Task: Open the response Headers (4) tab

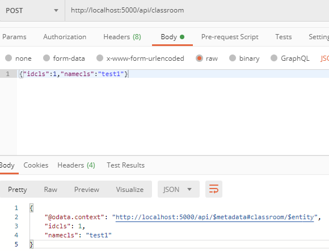Action: [x=77, y=165]
